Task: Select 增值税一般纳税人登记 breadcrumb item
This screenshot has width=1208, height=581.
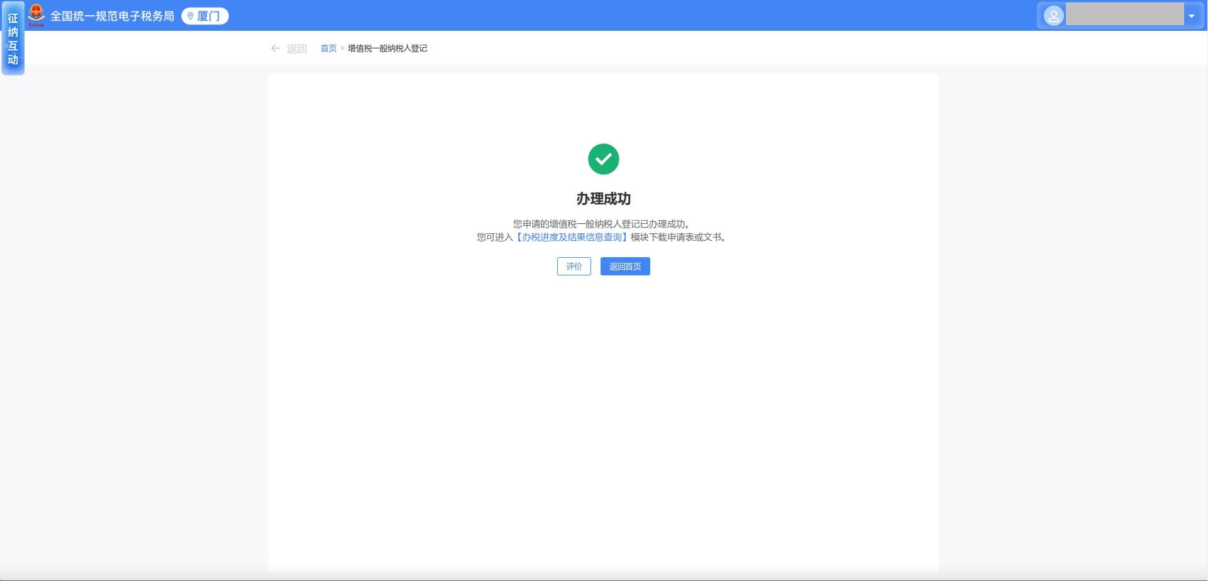Action: [387, 48]
